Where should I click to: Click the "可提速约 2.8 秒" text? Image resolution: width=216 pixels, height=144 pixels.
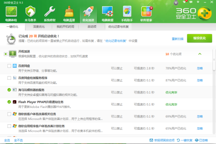(x=144, y=68)
